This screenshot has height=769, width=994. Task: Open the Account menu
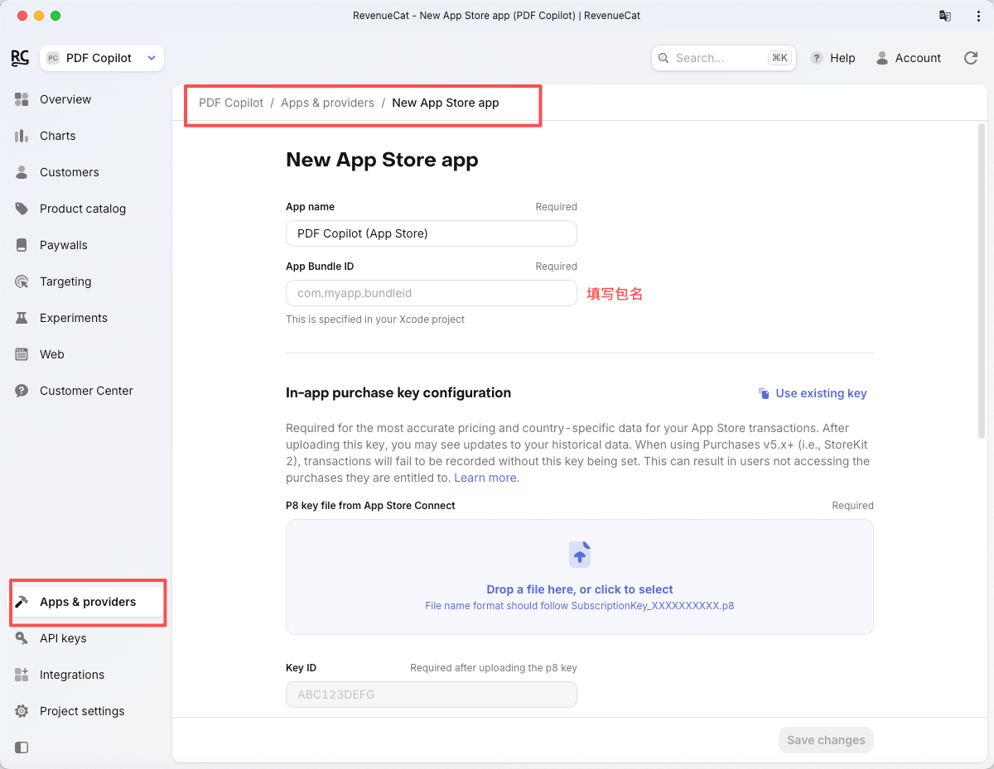909,58
